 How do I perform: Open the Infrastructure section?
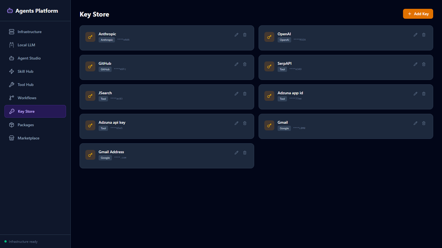29,32
